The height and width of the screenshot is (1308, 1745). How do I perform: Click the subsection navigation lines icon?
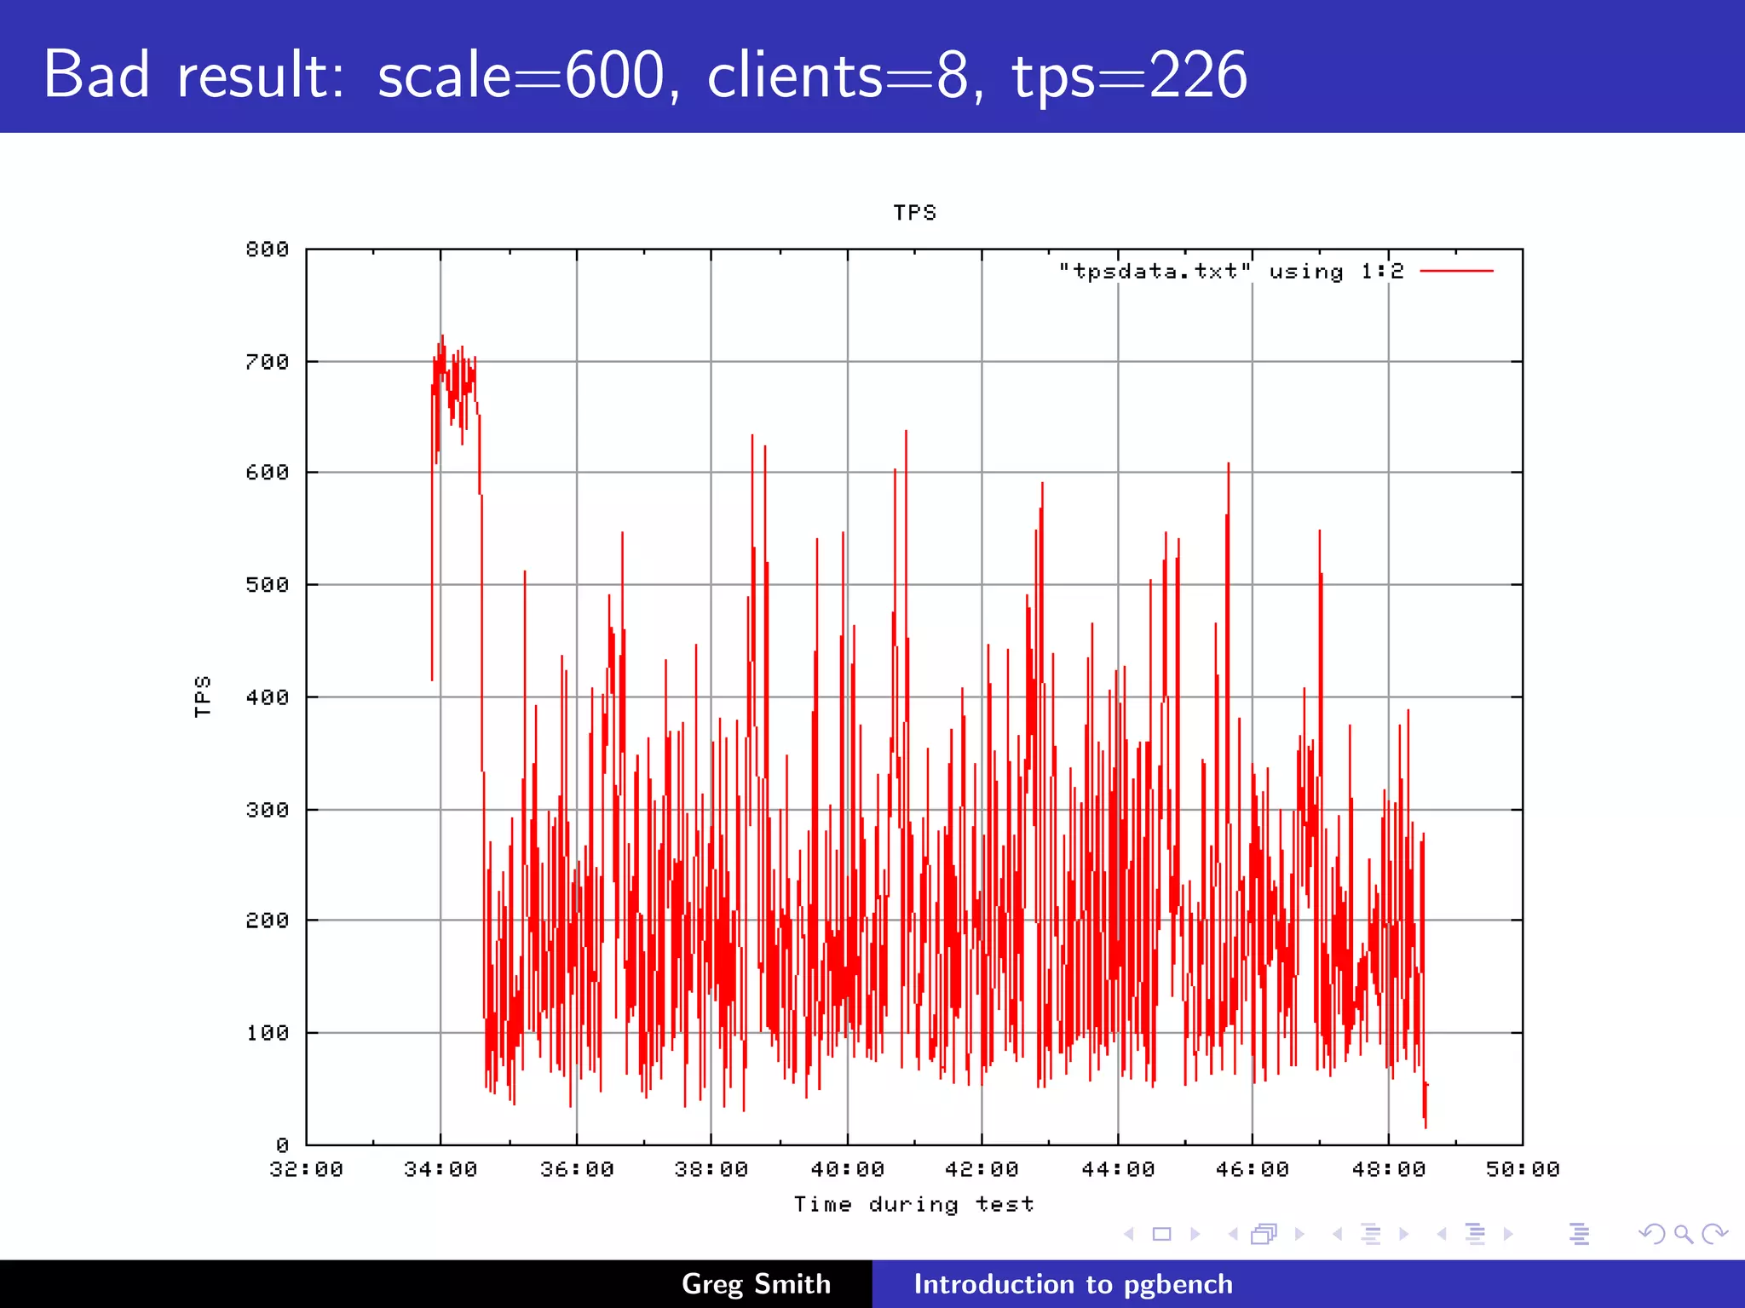pyautogui.click(x=1371, y=1234)
